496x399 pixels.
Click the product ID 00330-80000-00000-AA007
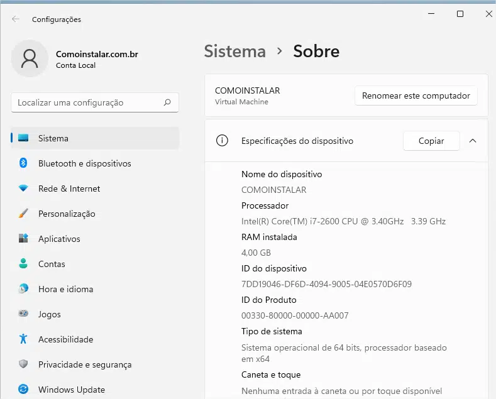click(x=295, y=315)
